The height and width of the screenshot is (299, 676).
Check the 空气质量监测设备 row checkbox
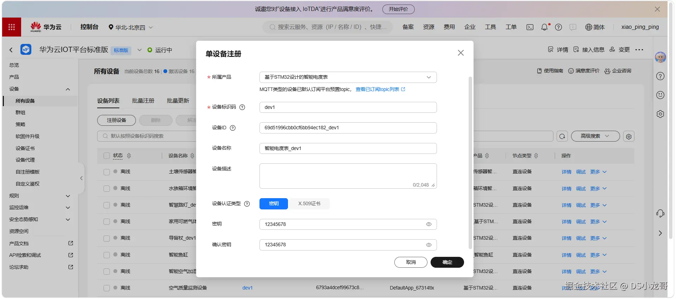point(107,288)
